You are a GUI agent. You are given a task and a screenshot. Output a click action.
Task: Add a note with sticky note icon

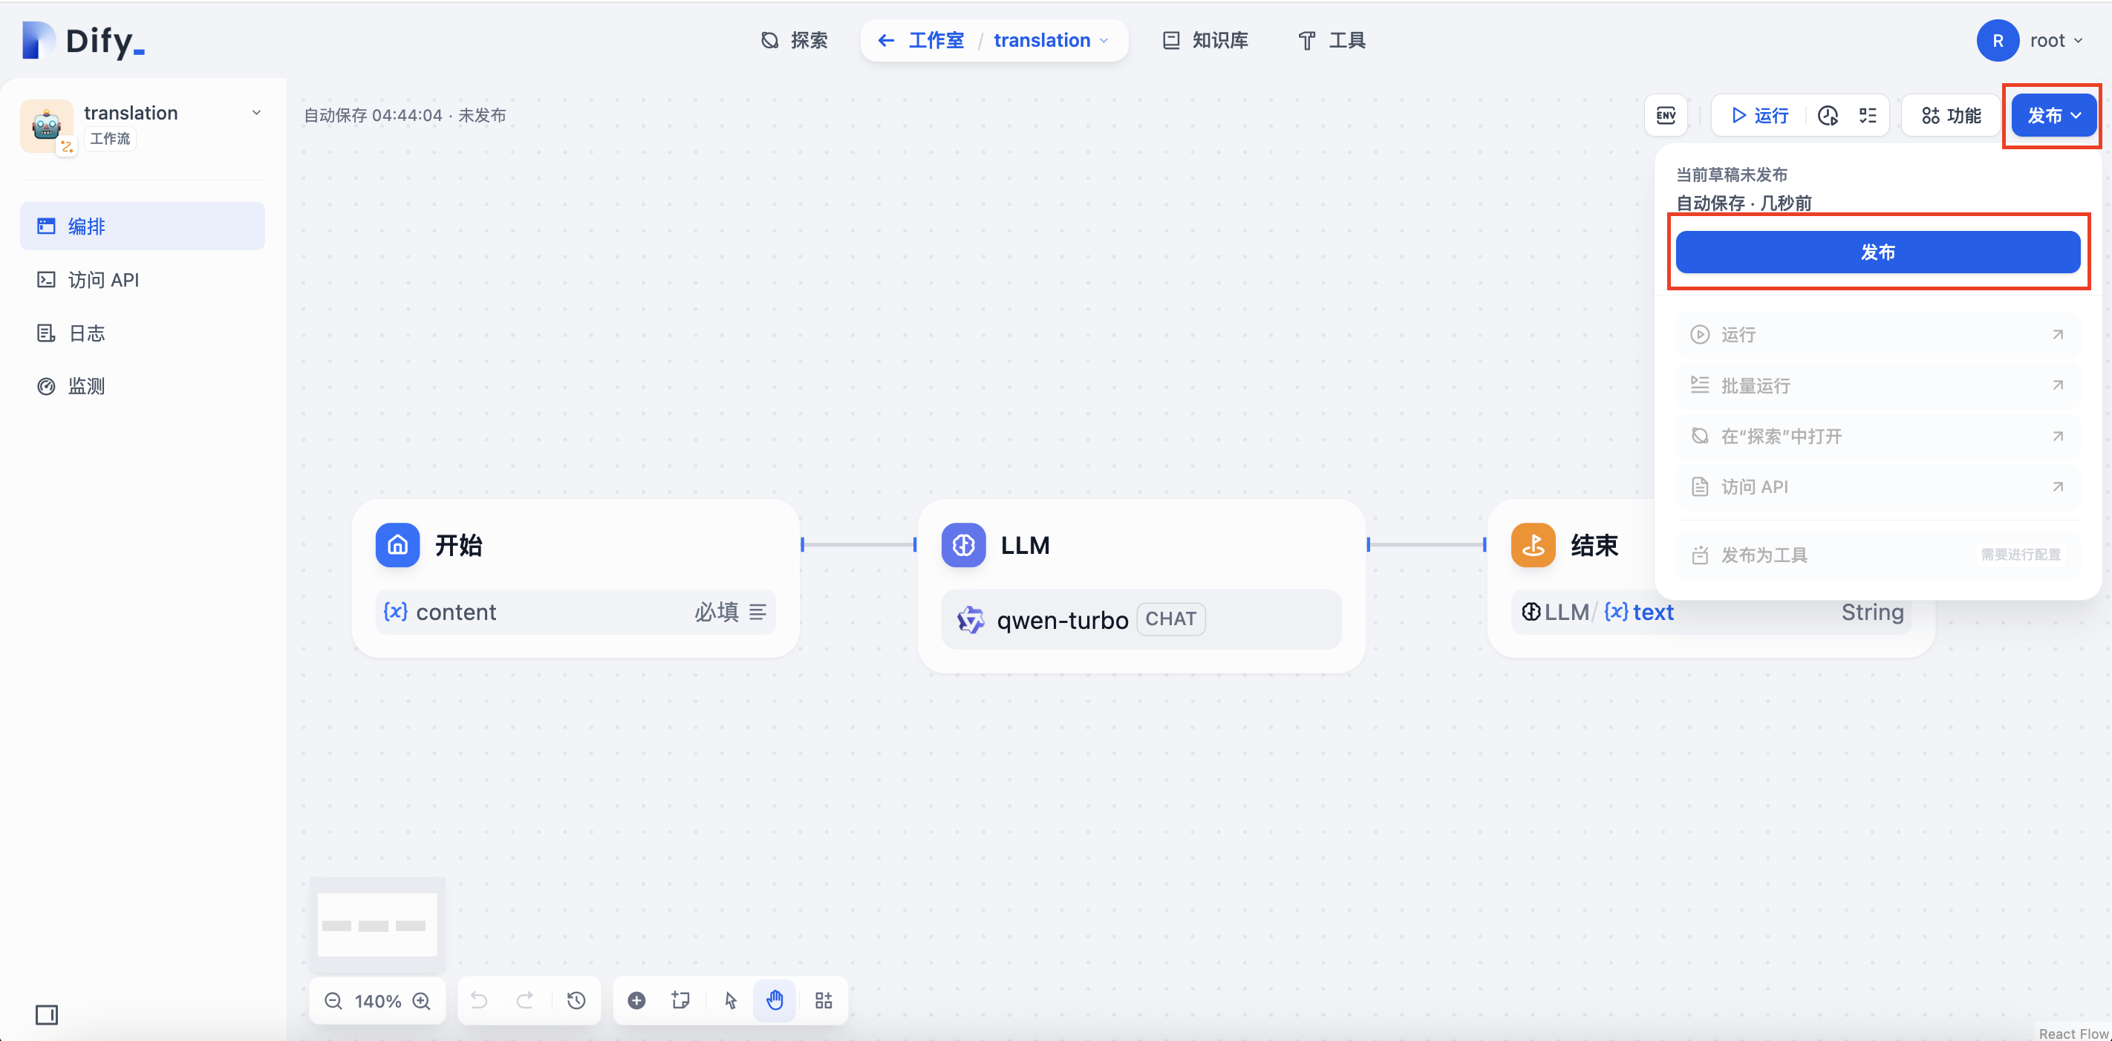680,1001
